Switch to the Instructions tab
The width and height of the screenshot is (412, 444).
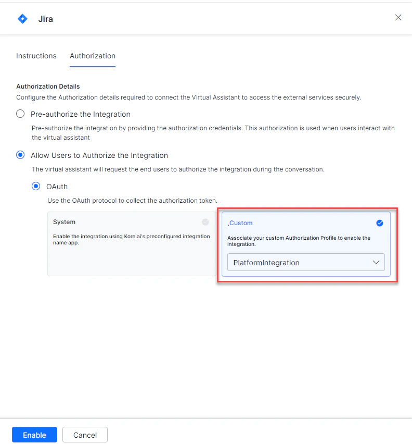pyautogui.click(x=36, y=56)
